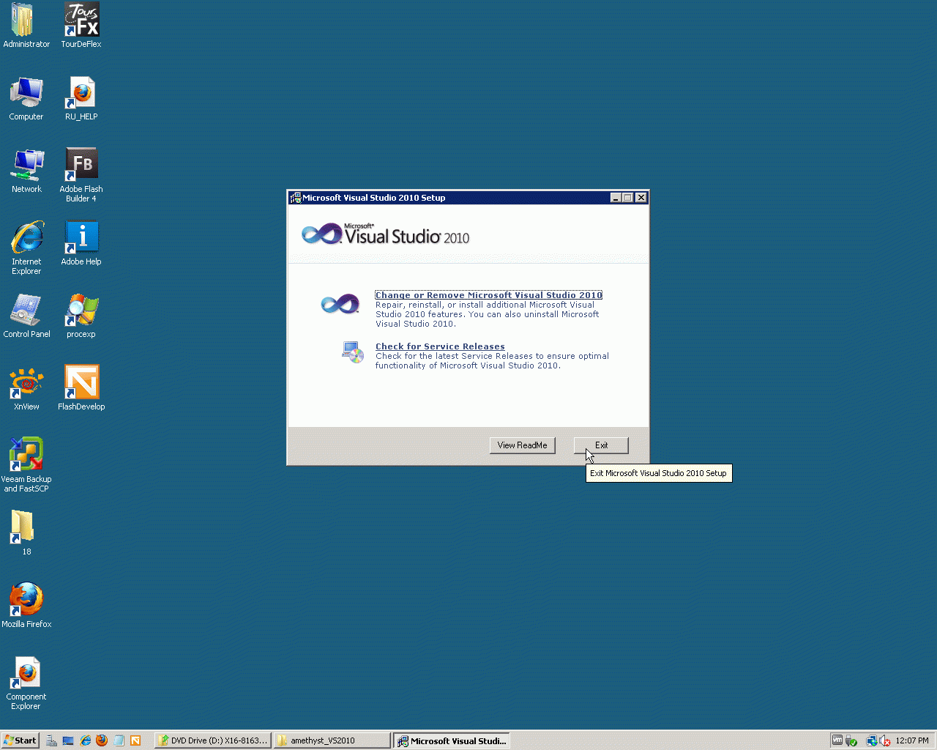Click the infinity logo beside Change or Remove
937x750 pixels.
click(x=340, y=303)
